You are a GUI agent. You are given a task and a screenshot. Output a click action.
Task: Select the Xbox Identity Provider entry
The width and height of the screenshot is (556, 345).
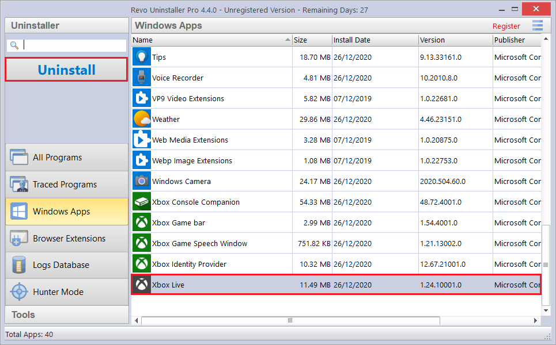pyautogui.click(x=189, y=264)
